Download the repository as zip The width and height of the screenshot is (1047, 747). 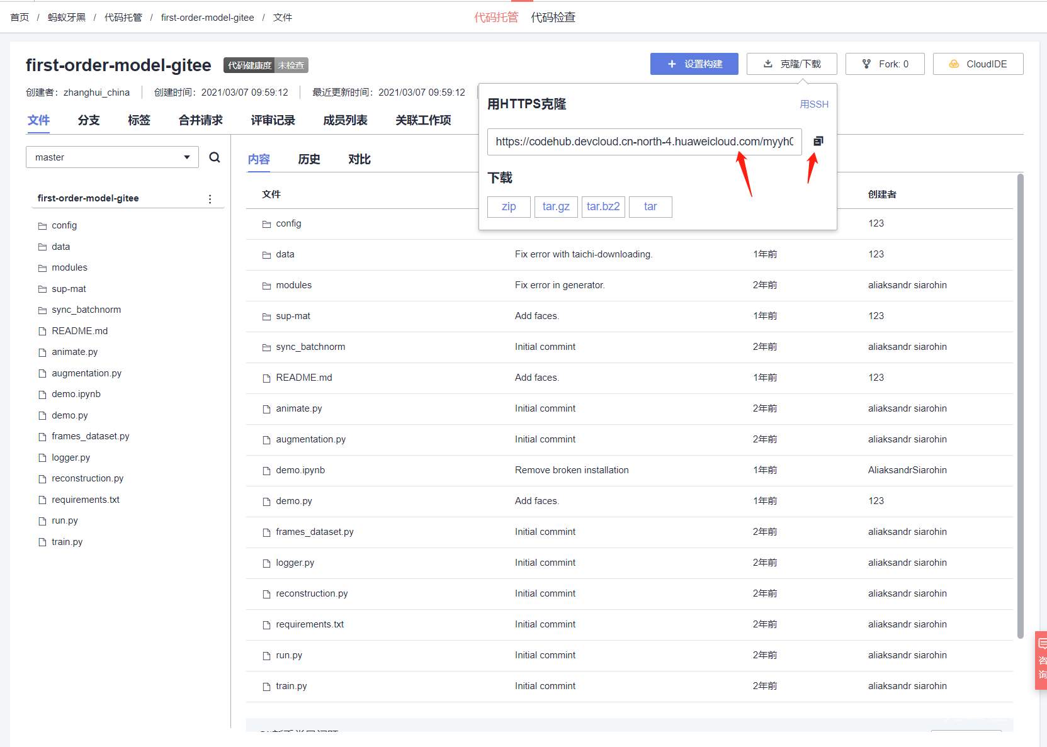pos(509,206)
